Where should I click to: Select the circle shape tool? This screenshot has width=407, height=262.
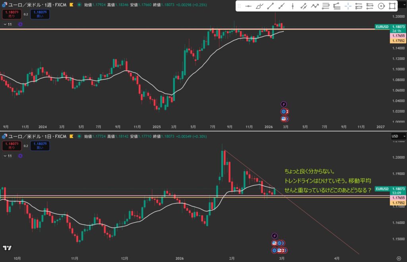pos(381,6)
